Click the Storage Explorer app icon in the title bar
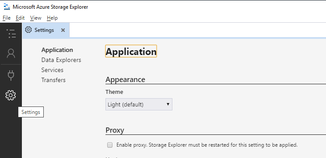Image resolution: width=326 pixels, height=158 pixels. coord(7,7)
